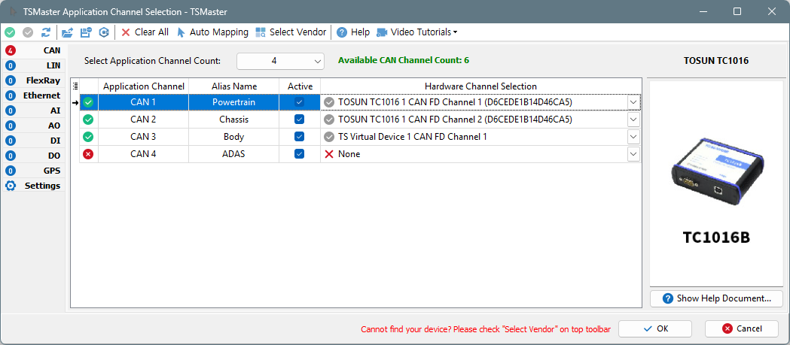Screen dimensions: 790x345
Task: Select the CAN 4 application channel cell
Action: [144, 154]
